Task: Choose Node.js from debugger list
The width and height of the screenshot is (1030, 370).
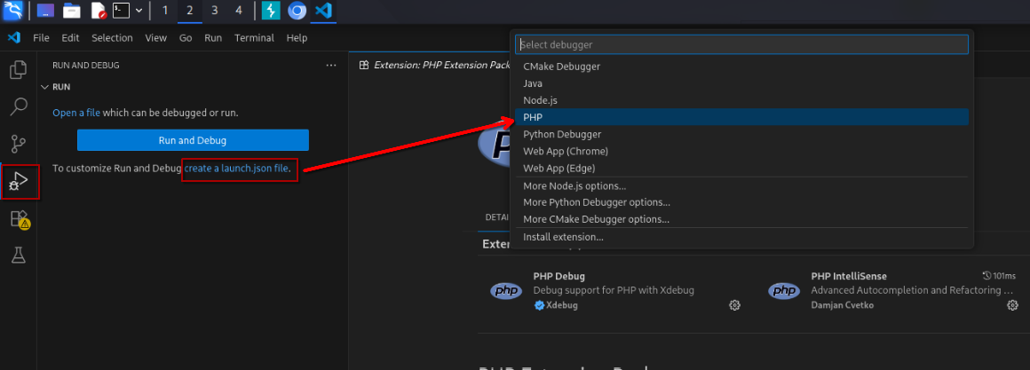Action: tap(741, 100)
